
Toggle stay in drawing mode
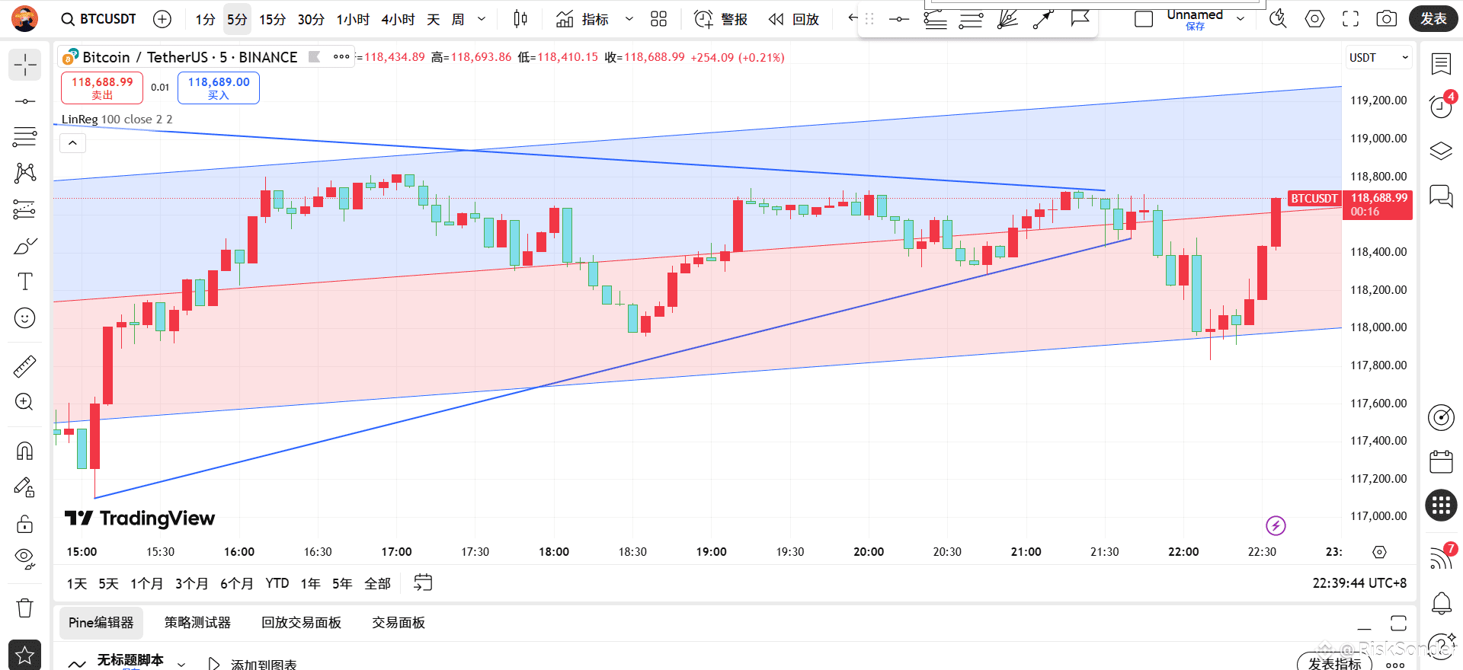(24, 487)
